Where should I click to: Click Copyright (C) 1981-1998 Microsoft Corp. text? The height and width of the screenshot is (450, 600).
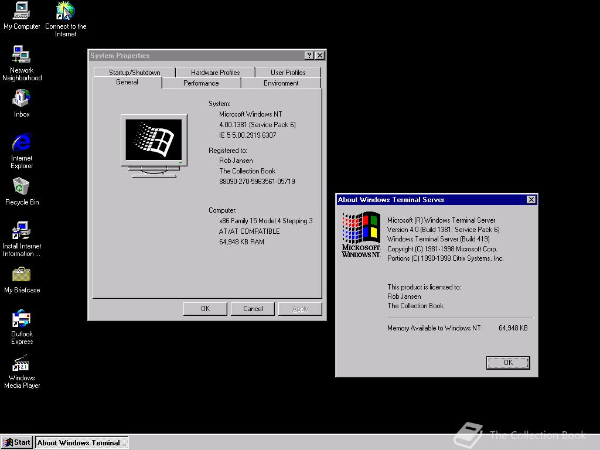(442, 249)
